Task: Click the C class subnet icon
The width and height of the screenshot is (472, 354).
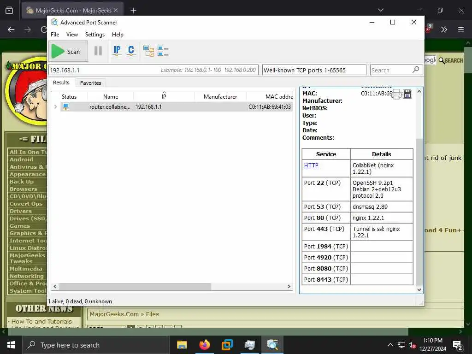Action: [131, 51]
